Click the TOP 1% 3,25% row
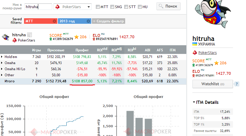 click(213, 124)
